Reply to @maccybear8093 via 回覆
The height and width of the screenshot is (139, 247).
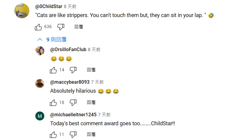[91, 102]
